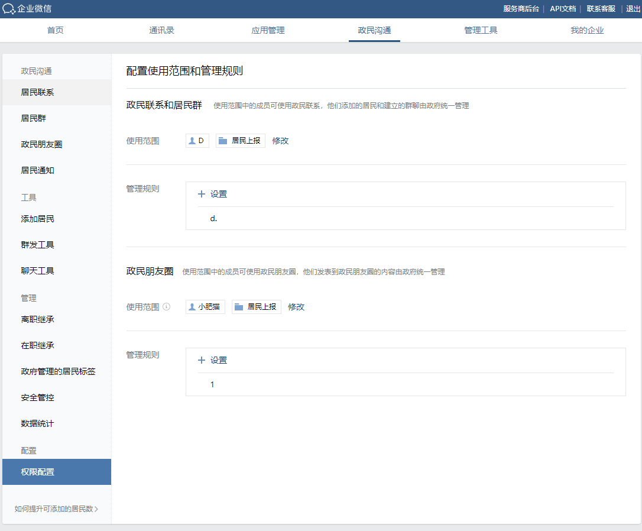Click the rule entry "d."
This screenshot has height=531, width=642.
click(213, 219)
